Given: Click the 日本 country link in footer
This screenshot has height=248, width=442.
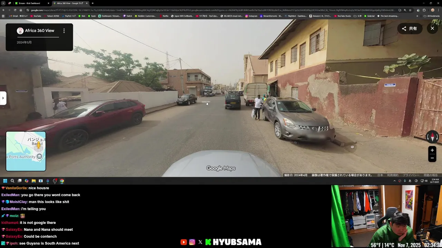Looking at the screenshot, I should 380,175.
